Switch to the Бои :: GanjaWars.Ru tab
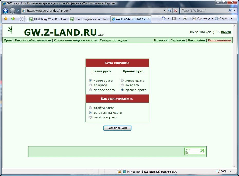The width and height of the screenshot is (239, 176). pos(90,19)
